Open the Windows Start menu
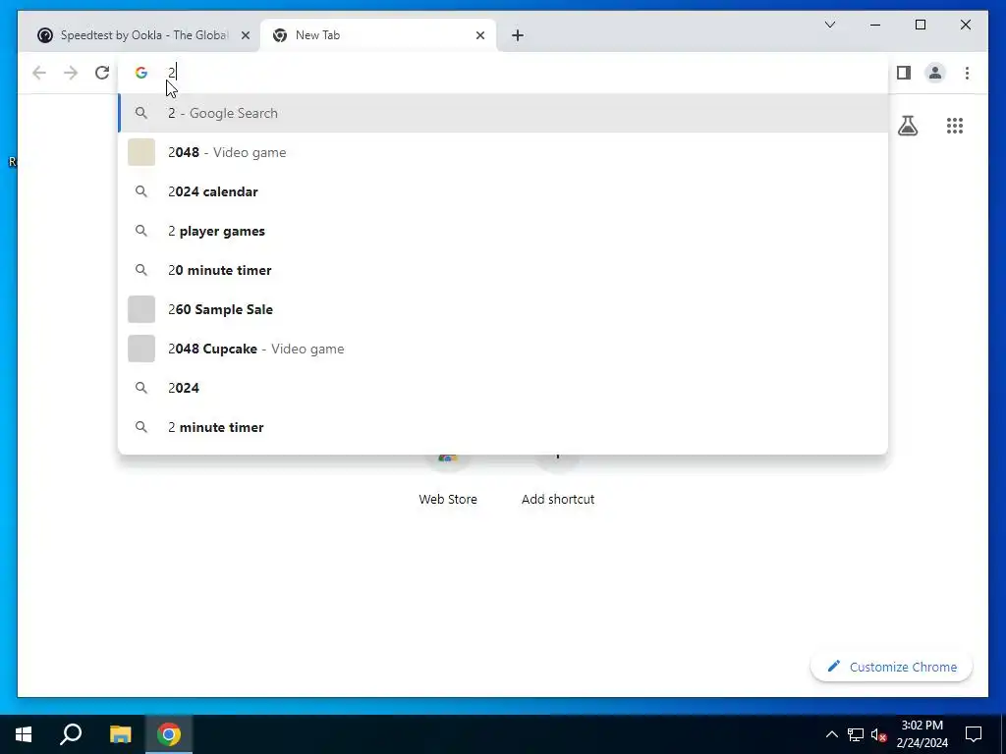This screenshot has height=754, width=1006. [24, 734]
